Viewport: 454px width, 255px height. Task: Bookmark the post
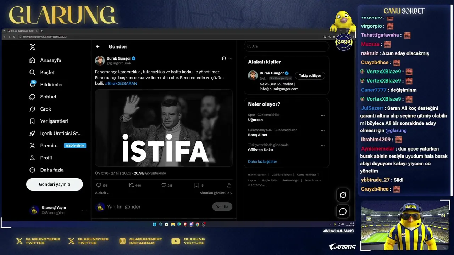(x=196, y=185)
